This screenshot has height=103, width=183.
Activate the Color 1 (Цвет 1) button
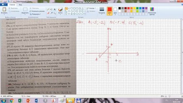[x=110, y=11]
